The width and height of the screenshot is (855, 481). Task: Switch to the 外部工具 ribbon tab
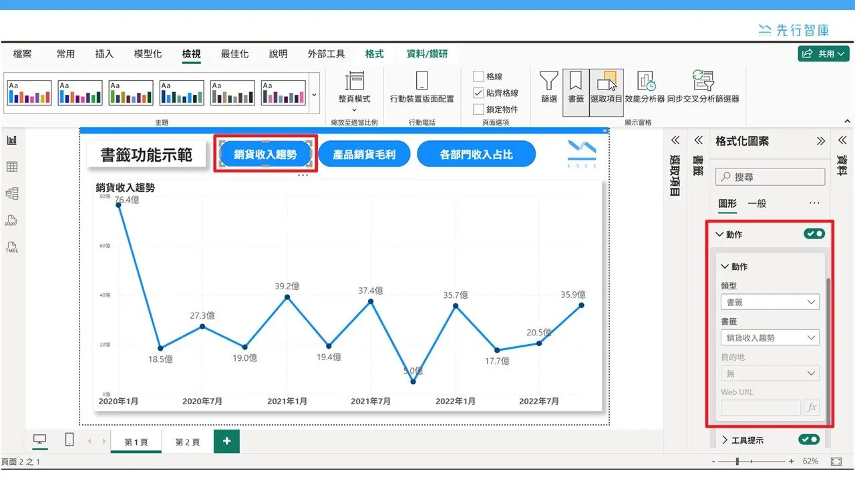(326, 54)
